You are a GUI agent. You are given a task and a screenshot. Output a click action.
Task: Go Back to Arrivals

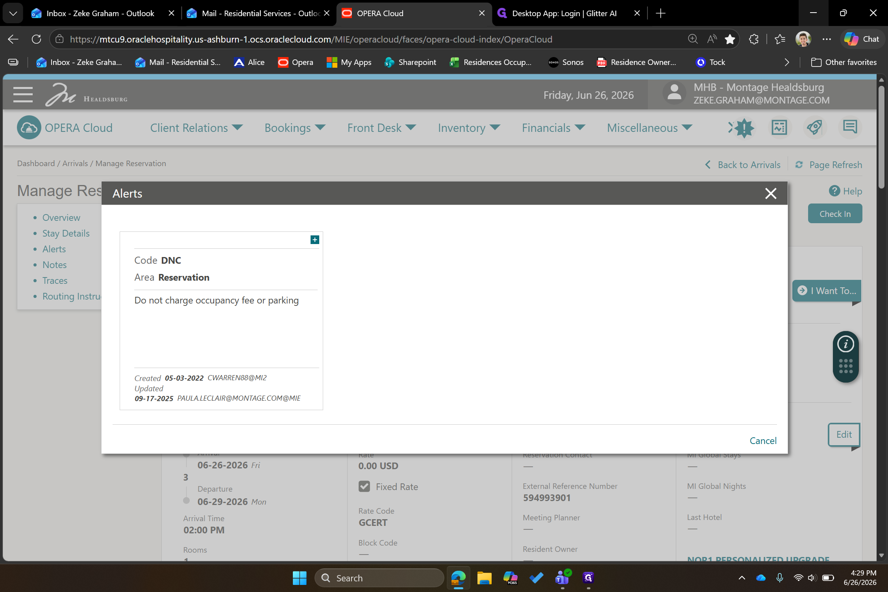tap(743, 165)
